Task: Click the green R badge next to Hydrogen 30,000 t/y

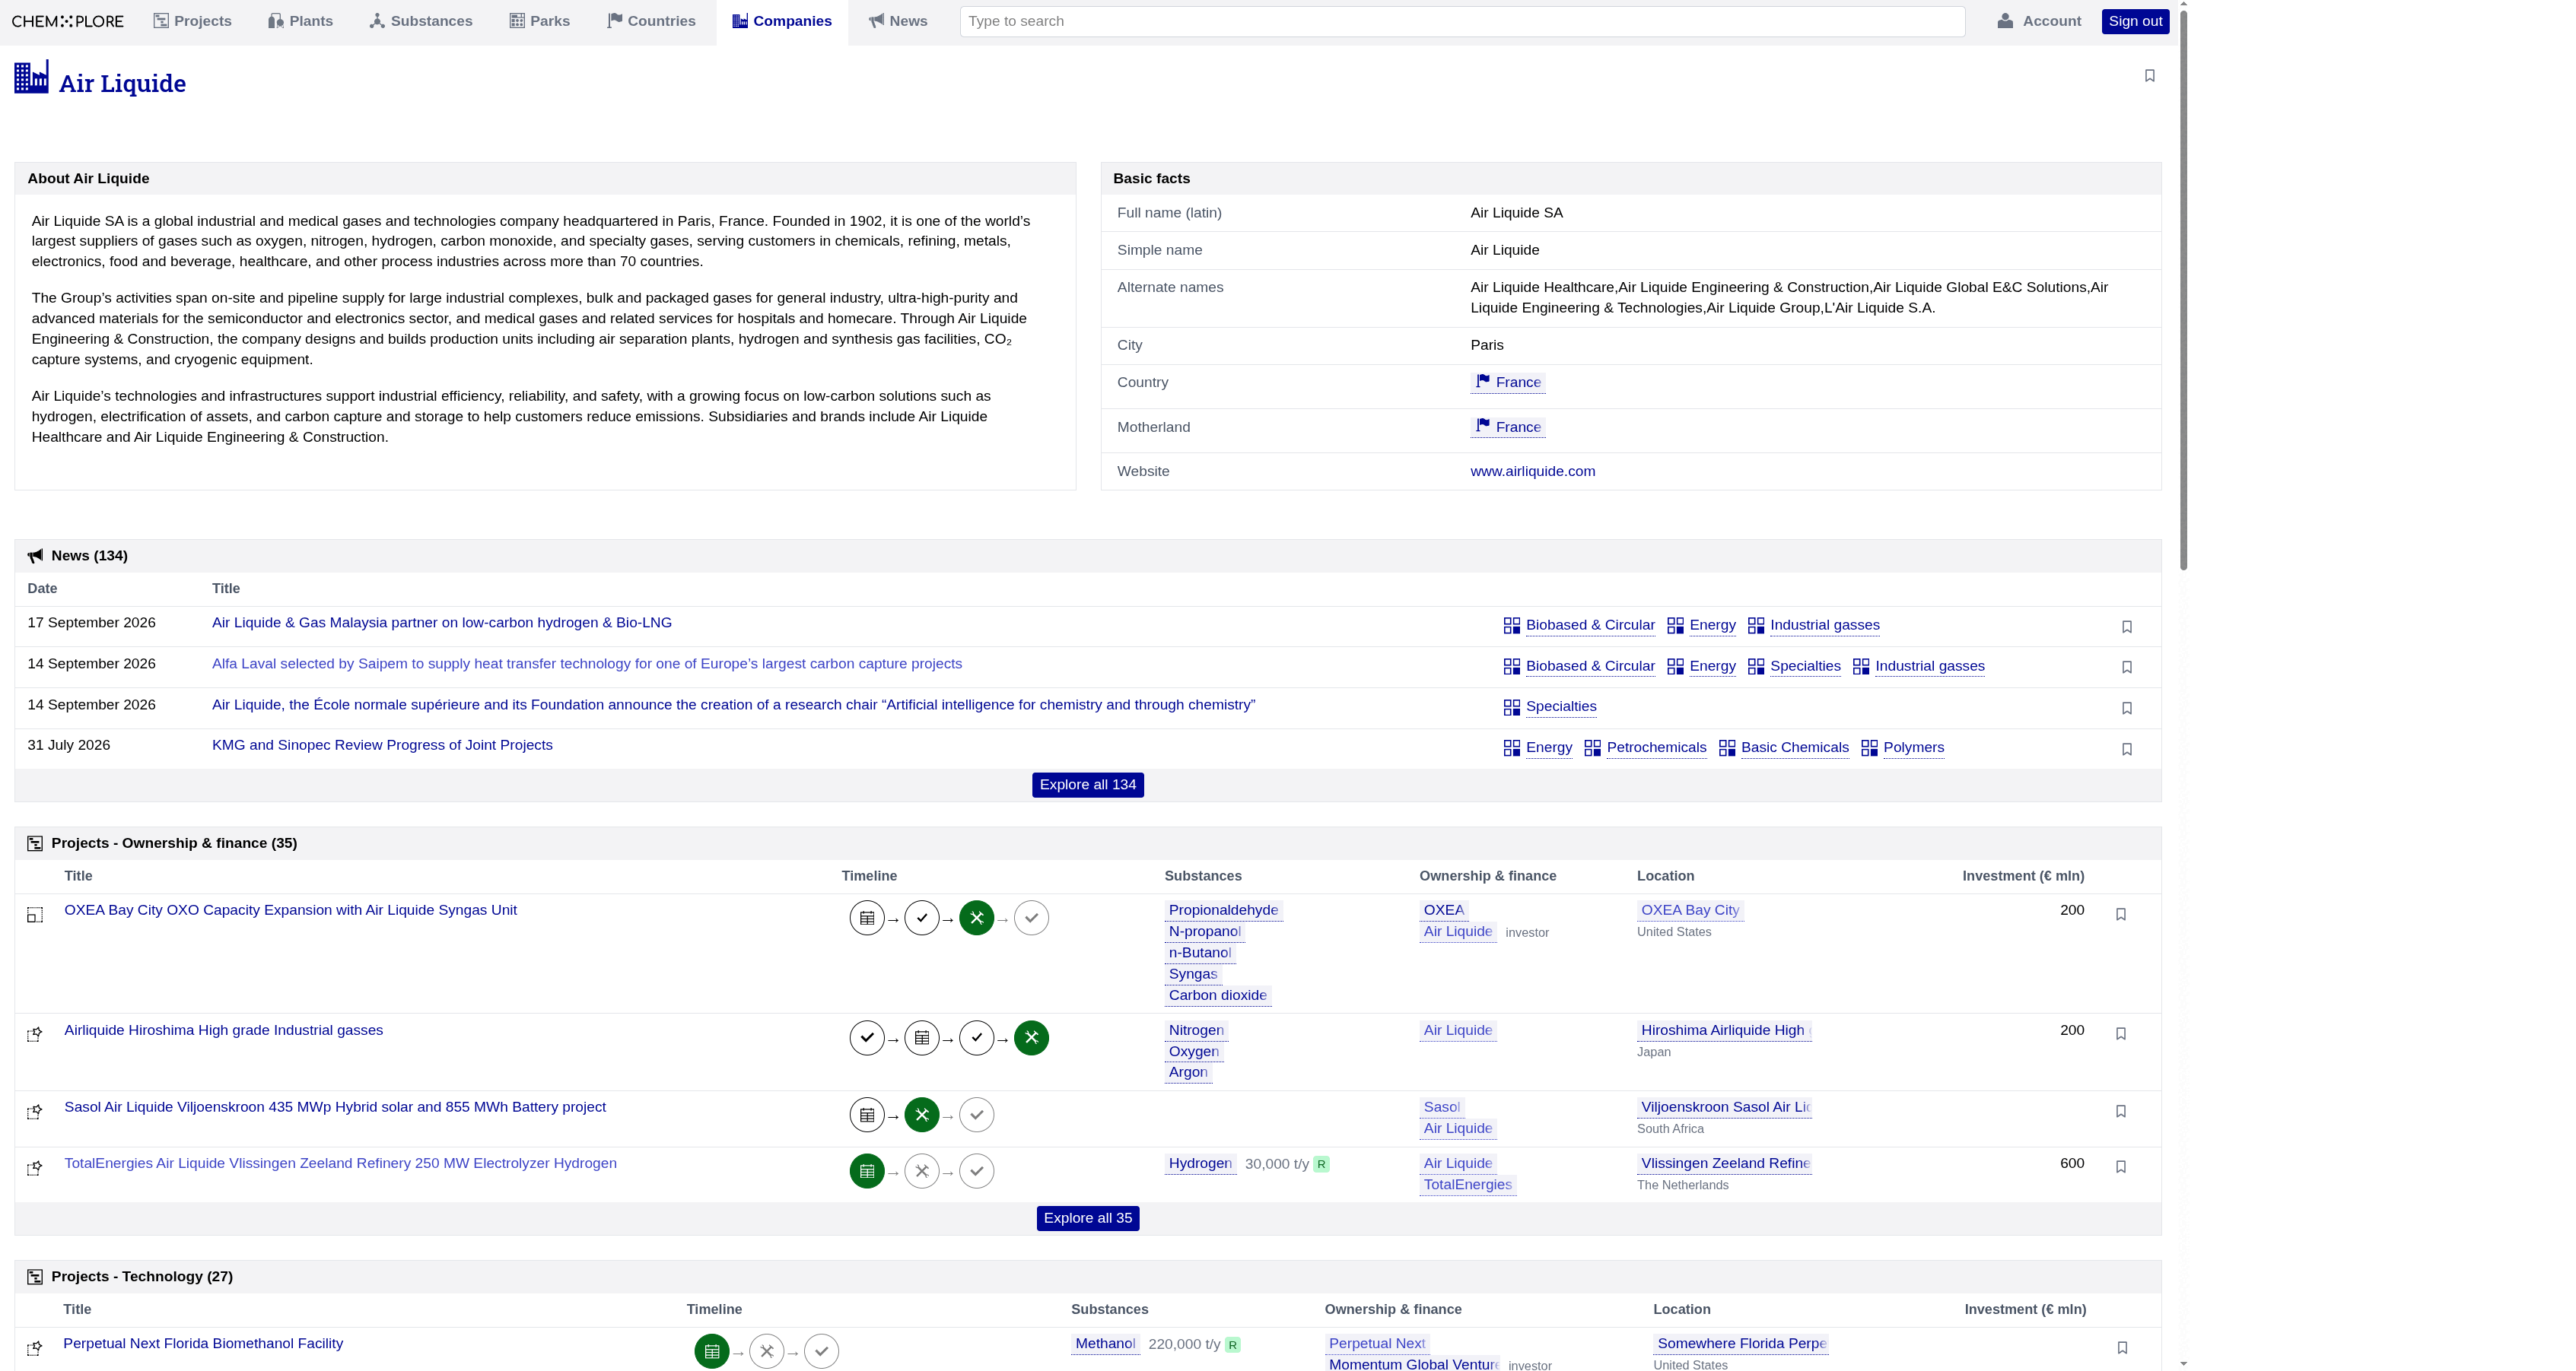Action: 1321,1164
